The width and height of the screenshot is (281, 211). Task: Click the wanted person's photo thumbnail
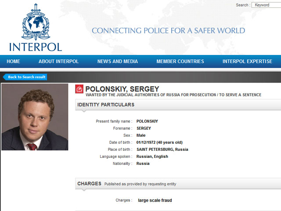(35, 117)
